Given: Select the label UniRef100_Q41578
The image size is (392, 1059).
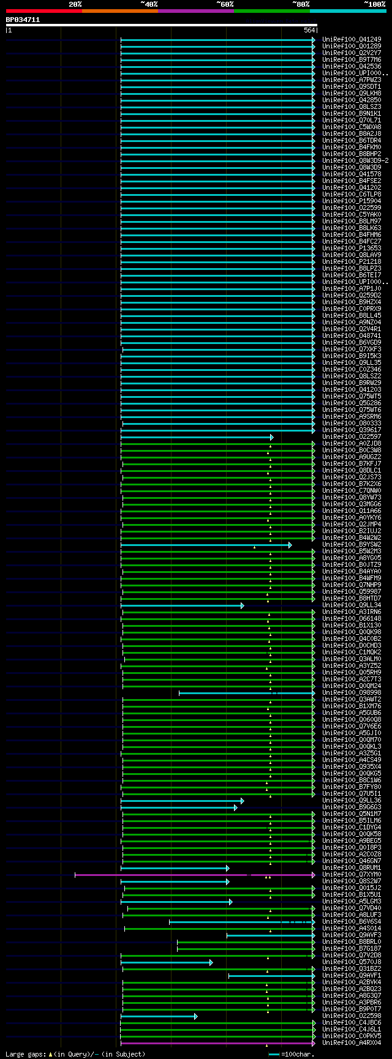Looking at the screenshot, I should [x=352, y=174].
